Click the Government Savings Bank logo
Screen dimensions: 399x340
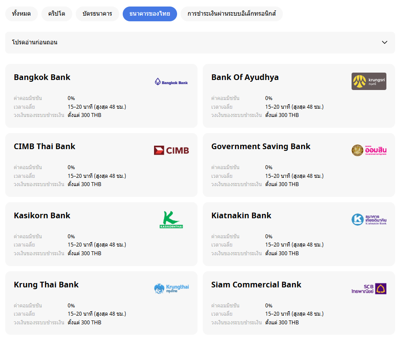pyautogui.click(x=369, y=150)
